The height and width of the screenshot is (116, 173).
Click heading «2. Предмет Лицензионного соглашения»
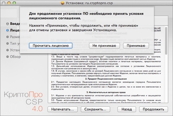coord(106,79)
